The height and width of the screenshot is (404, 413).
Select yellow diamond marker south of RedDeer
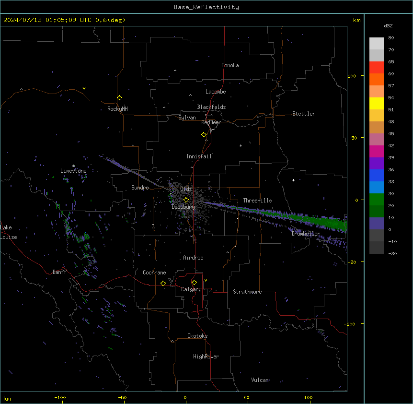tap(204, 135)
